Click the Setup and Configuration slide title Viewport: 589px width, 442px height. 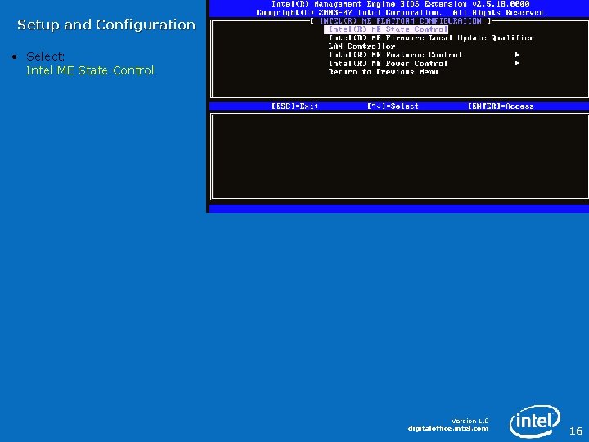[106, 25]
